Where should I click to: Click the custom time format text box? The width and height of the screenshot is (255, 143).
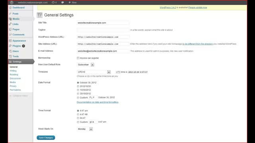tap(93, 122)
